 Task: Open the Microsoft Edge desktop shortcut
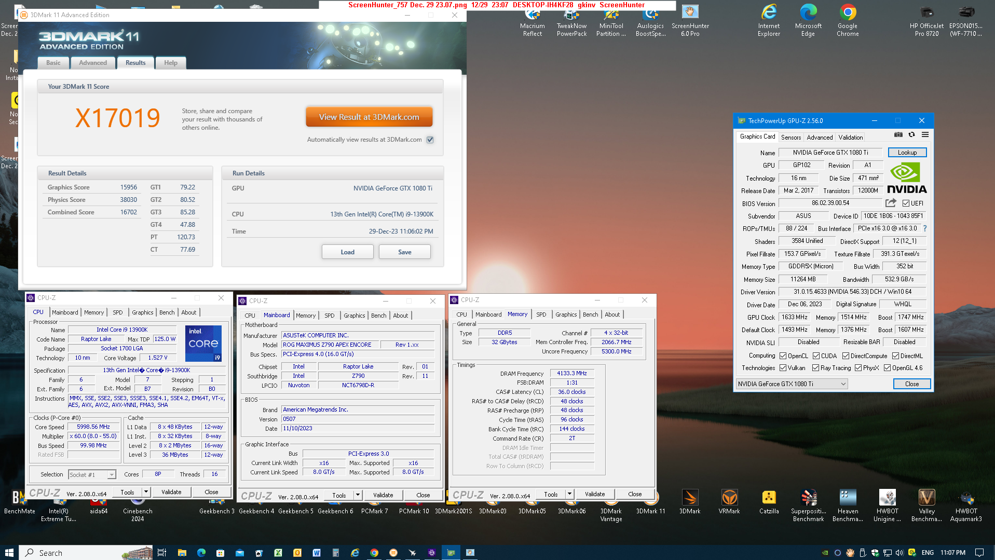tap(808, 20)
